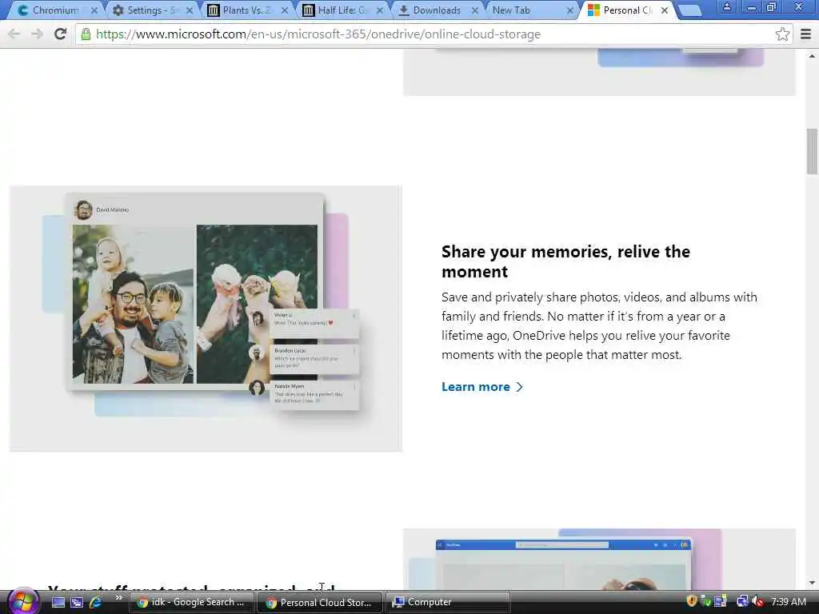Click the muted volume tray icon
This screenshot has height=614, width=819.
pos(757,601)
